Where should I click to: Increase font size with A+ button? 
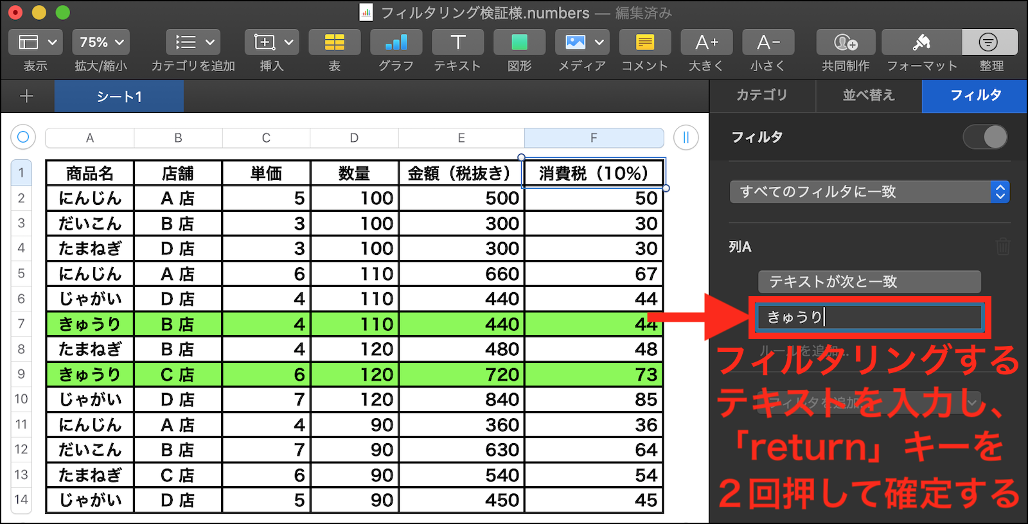point(707,42)
